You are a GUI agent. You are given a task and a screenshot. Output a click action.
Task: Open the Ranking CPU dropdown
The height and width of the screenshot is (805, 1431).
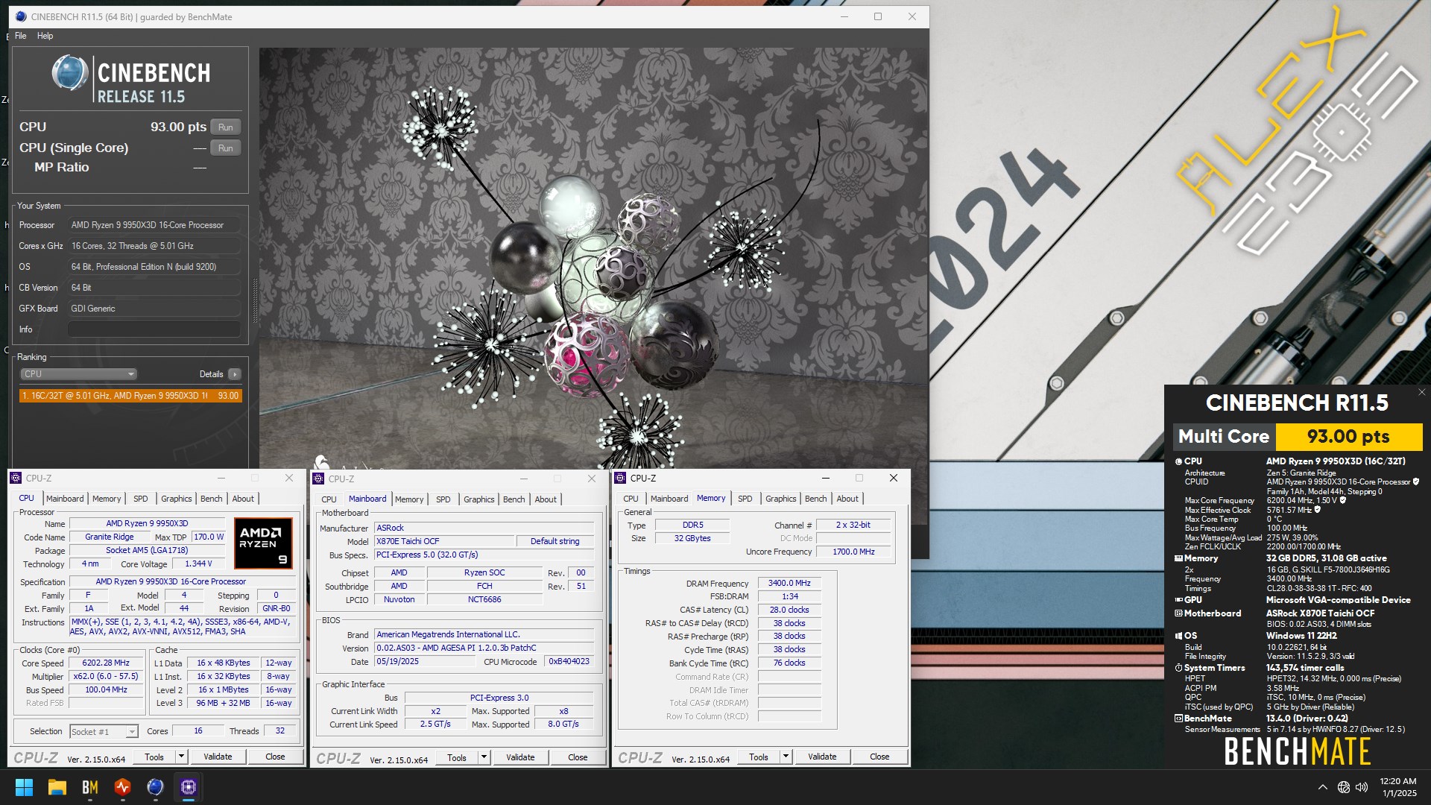[x=78, y=374]
